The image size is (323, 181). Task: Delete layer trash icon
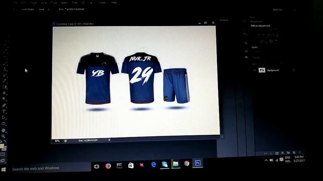point(300,152)
